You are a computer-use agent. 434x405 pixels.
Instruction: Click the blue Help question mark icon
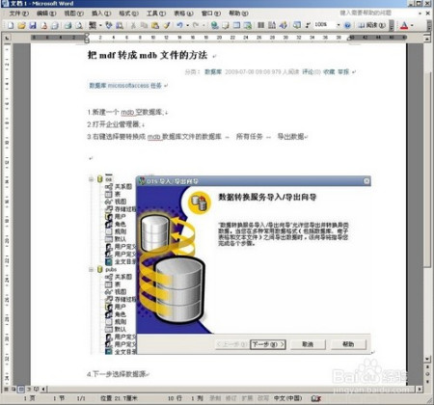point(347,25)
